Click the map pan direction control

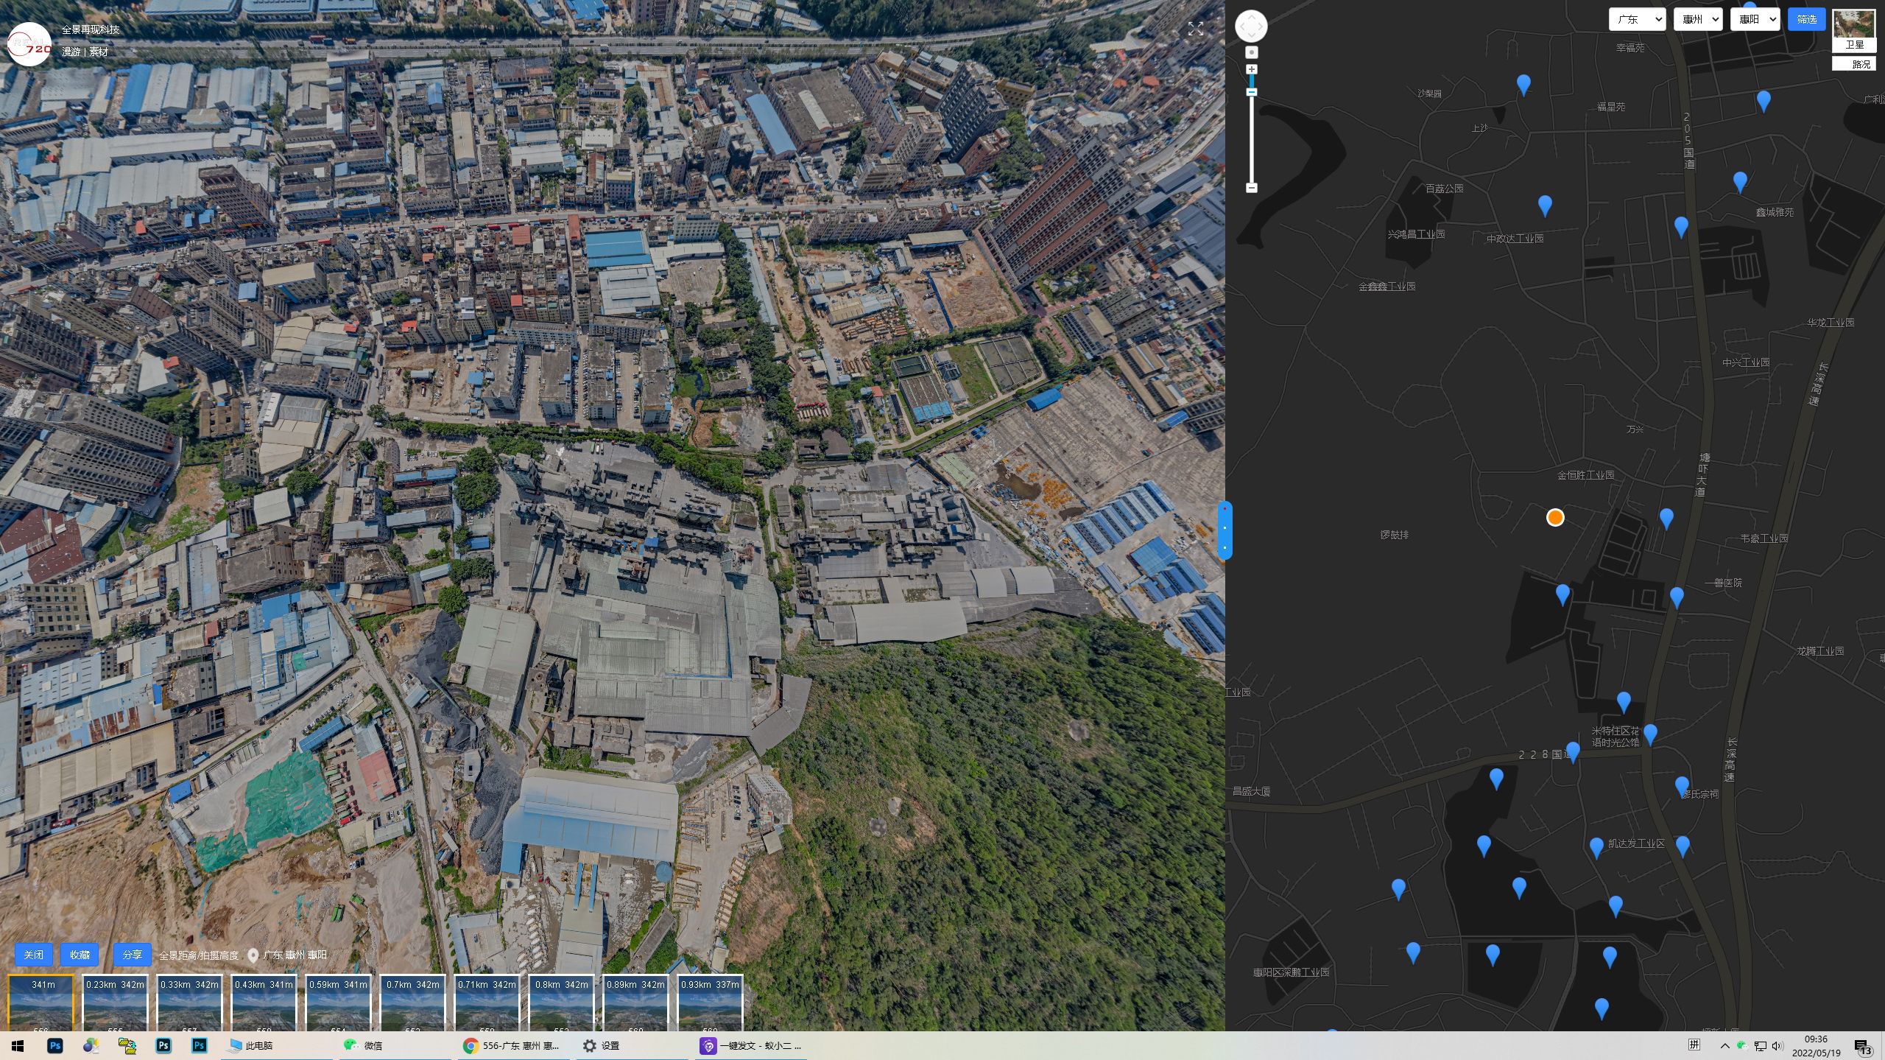click(x=1251, y=27)
